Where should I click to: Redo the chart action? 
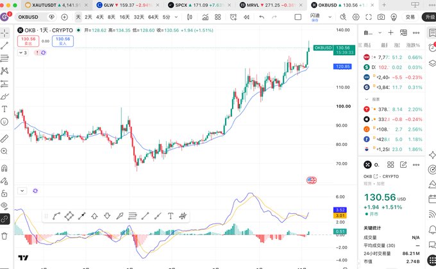[274, 17]
